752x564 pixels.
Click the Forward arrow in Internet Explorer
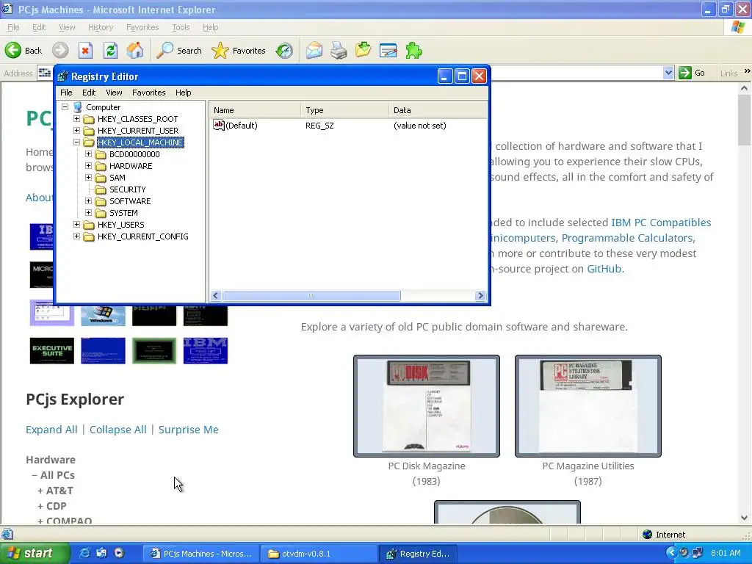click(60, 51)
